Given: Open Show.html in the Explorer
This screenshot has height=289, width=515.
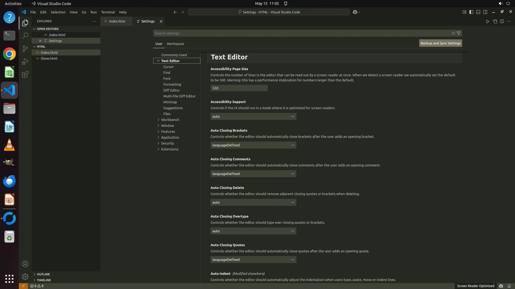Looking at the screenshot, I should pyautogui.click(x=49, y=58).
